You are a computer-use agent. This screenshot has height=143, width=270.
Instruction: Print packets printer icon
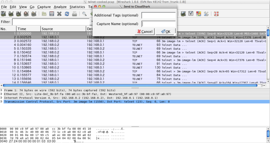74,14
